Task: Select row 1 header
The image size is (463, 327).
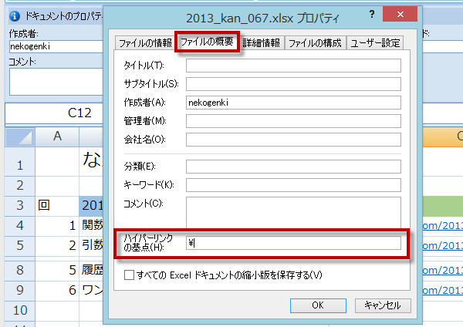Action: pos(20,162)
